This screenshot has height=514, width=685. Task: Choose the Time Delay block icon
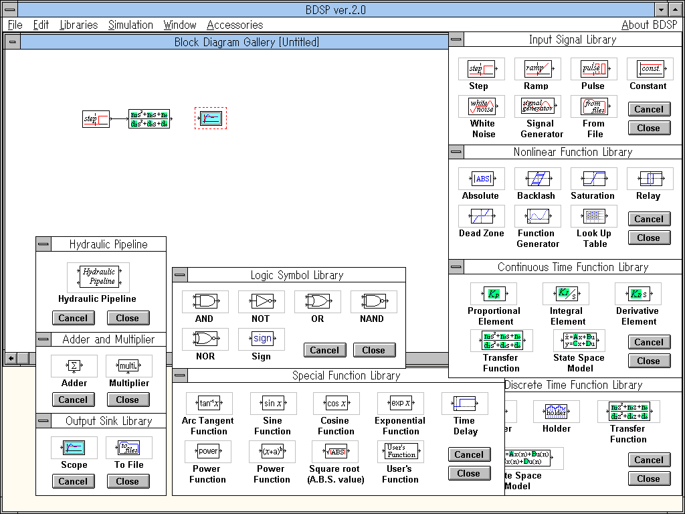tap(465, 404)
